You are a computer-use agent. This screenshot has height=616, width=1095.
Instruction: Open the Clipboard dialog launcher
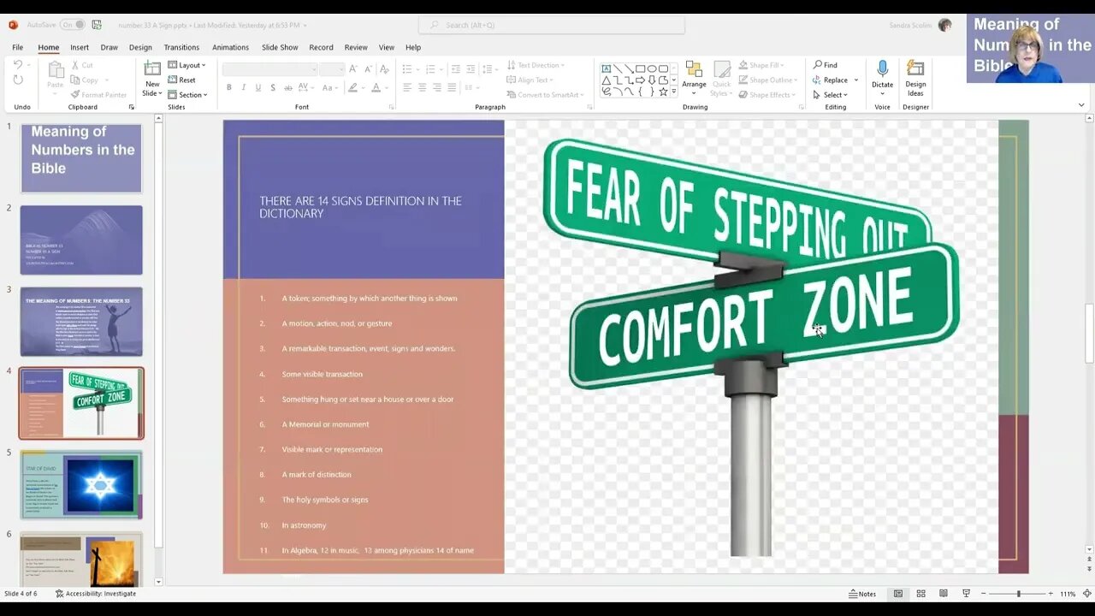pyautogui.click(x=132, y=107)
